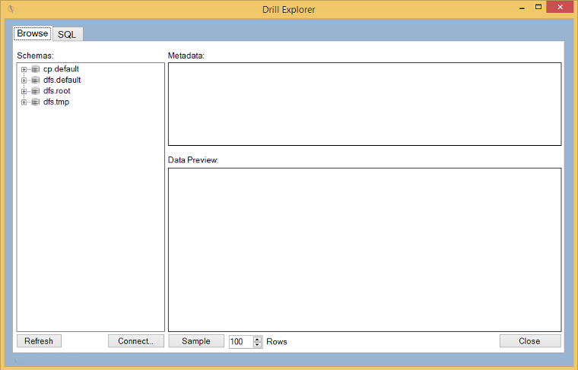Click the dfs.default schema database icon

click(x=35, y=80)
